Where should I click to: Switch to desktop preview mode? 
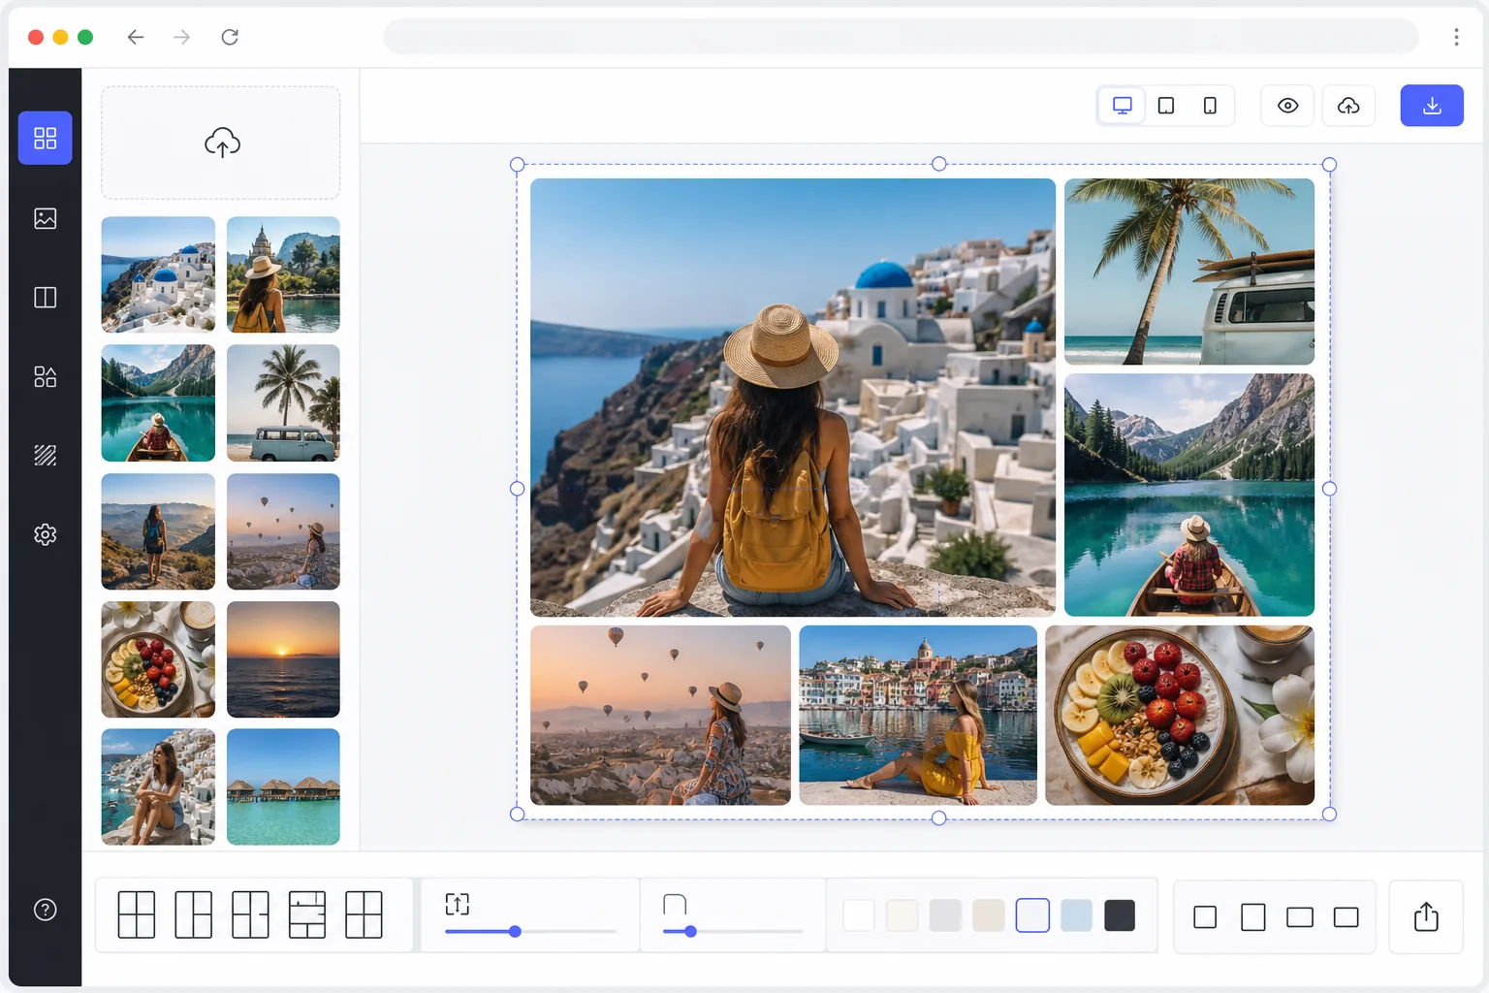click(x=1122, y=106)
